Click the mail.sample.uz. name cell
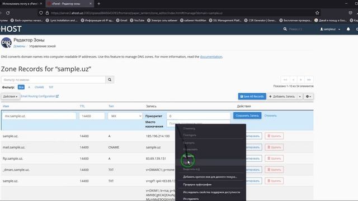This screenshot has height=201, width=358. [13, 147]
